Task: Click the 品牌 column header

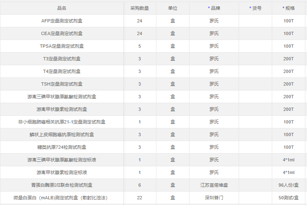Action: 214,8
